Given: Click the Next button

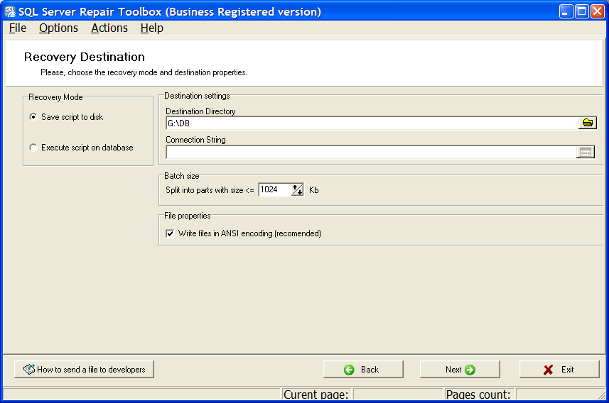Looking at the screenshot, I should [x=460, y=369].
